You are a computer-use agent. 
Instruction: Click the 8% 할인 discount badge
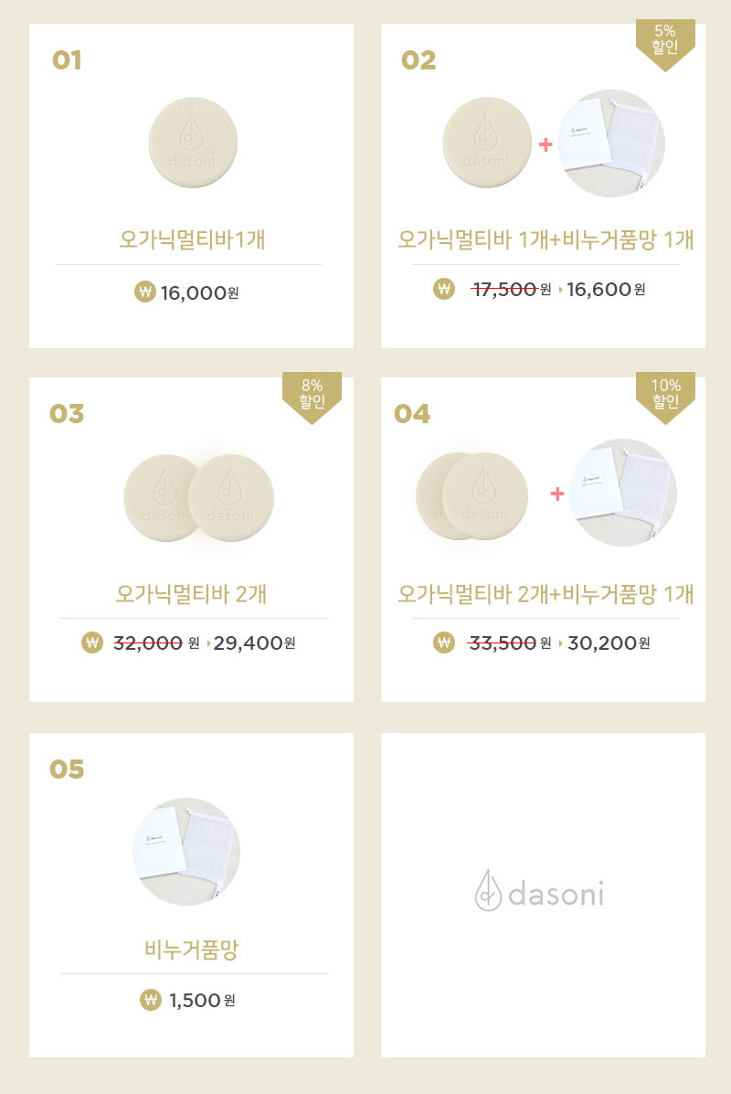(312, 398)
